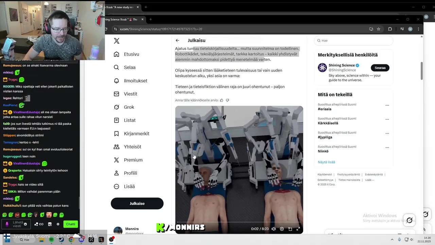Switch to Shining Science Chrome tab
Viewport: 435px width, 245px height.
point(124,19)
